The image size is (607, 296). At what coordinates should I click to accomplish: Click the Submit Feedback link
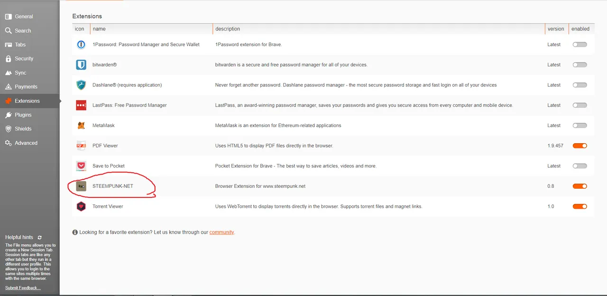click(x=23, y=288)
